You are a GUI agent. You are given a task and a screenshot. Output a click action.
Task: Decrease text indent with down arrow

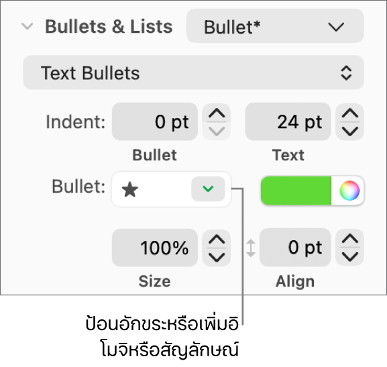(349, 131)
